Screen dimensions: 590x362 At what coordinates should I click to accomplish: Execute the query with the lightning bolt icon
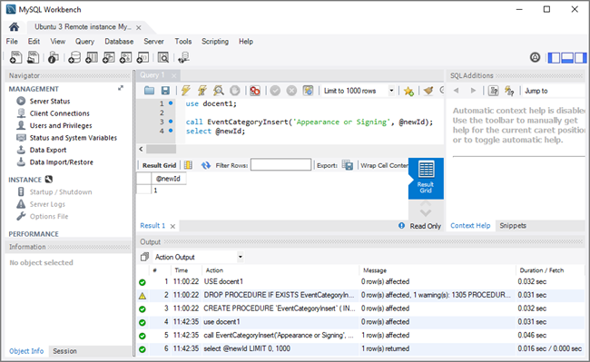tap(185, 91)
